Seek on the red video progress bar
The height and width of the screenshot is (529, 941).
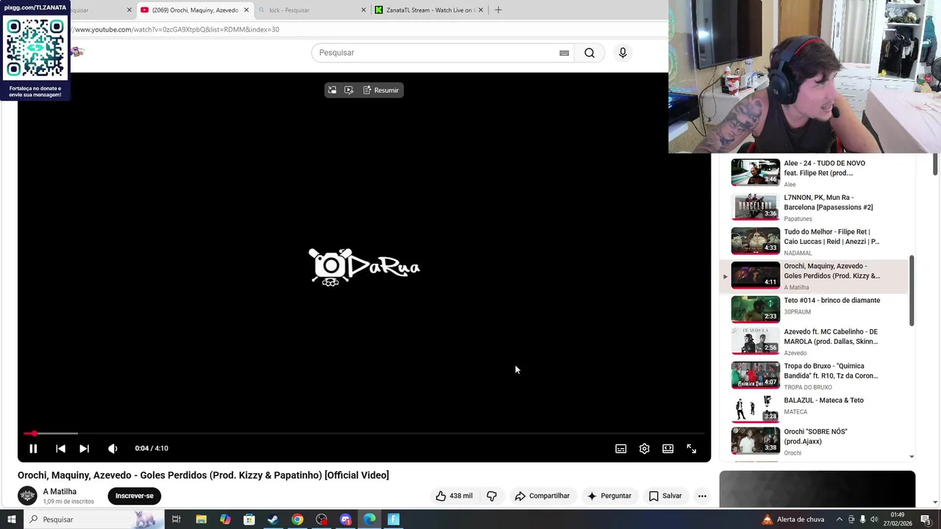coord(364,433)
